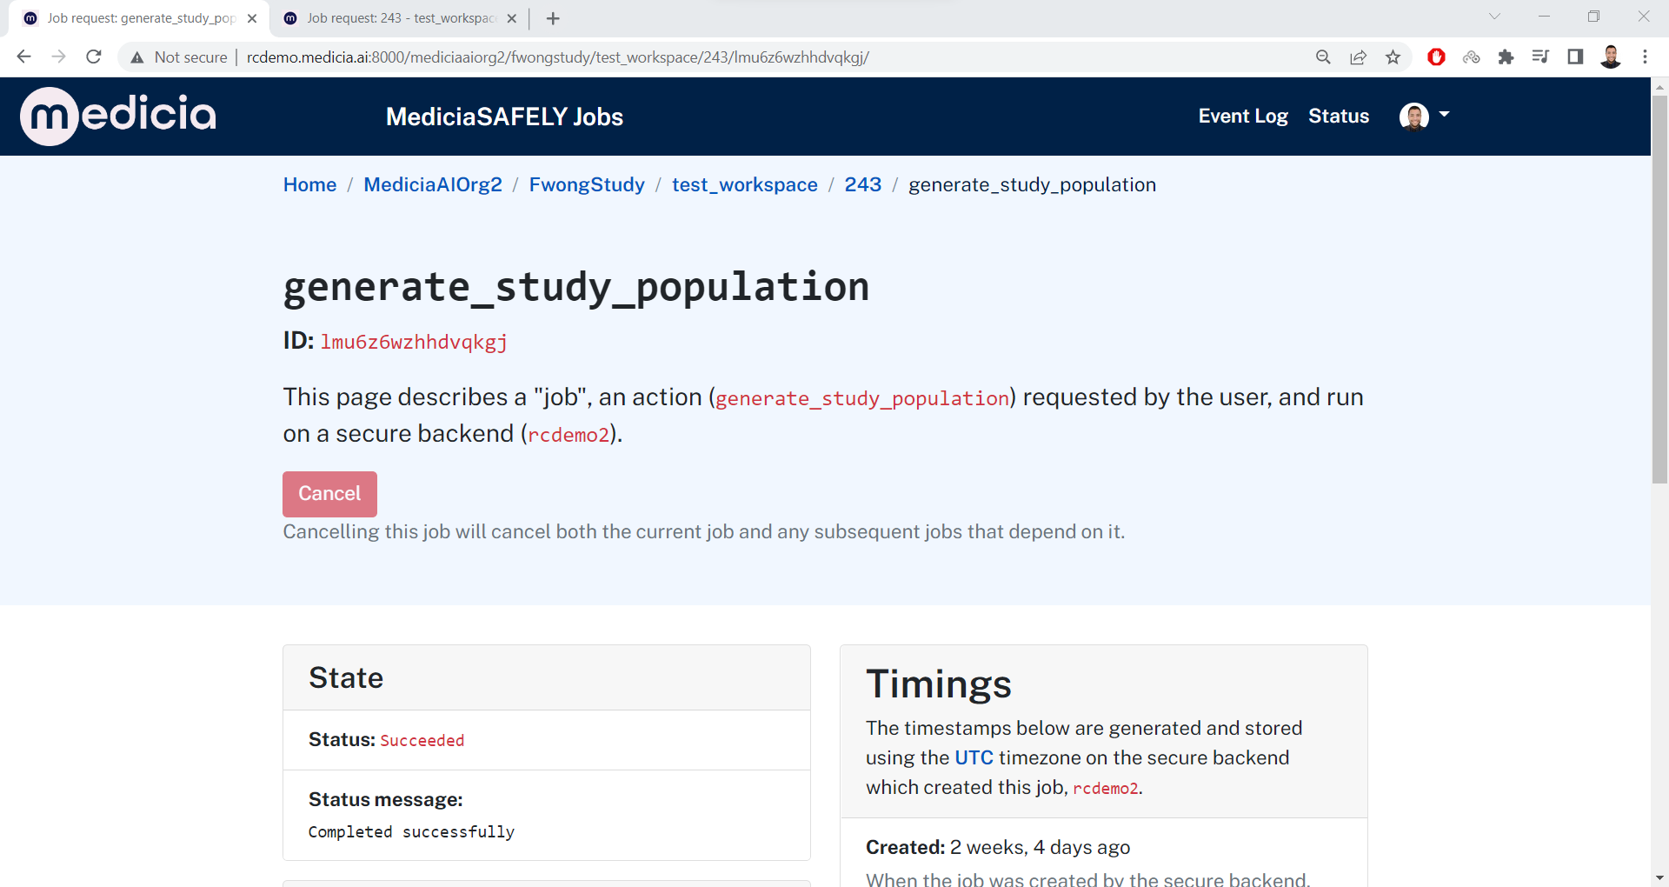Screen dimensions: 1669x887
Task: Toggle the browser side panel
Action: pos(1575,57)
